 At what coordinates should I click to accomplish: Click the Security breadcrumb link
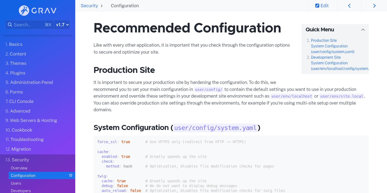click(89, 5)
